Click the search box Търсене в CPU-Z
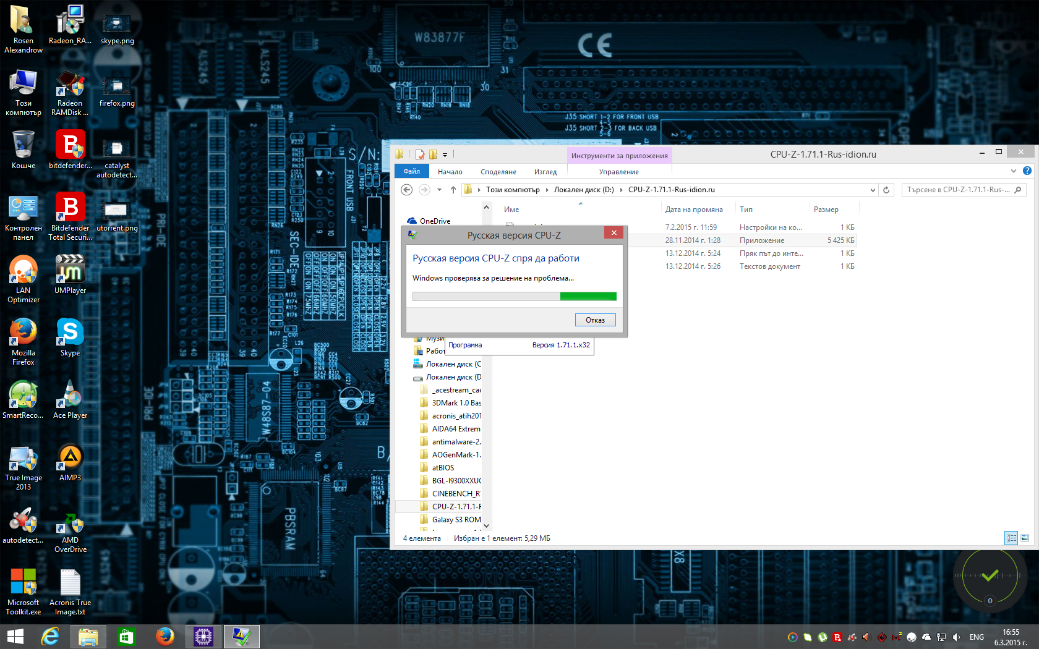 964,190
